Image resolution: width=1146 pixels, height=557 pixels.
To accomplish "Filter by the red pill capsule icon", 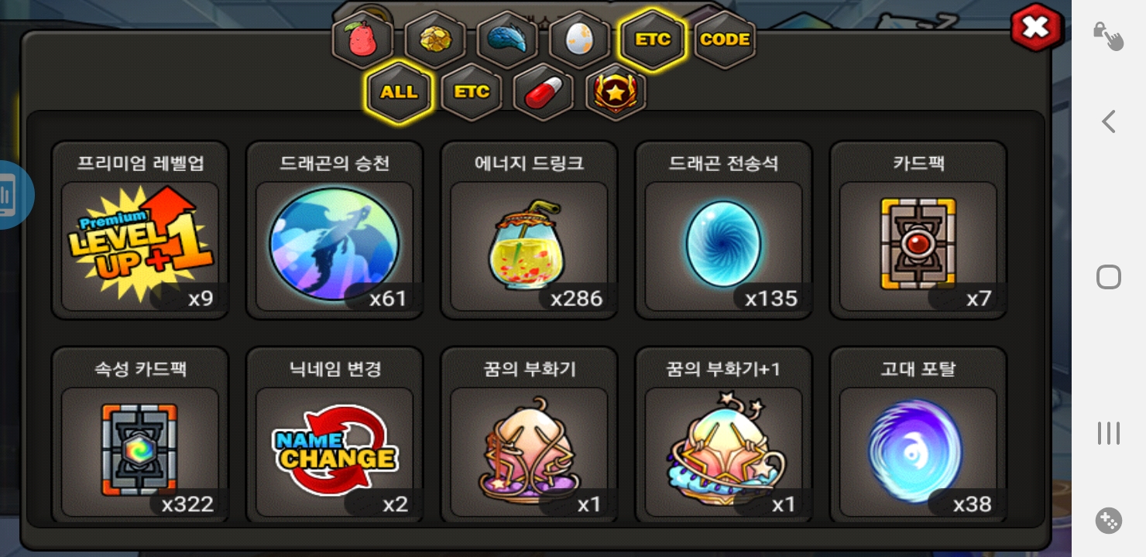I will [x=544, y=92].
